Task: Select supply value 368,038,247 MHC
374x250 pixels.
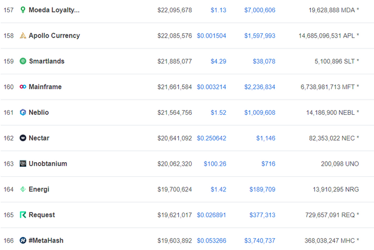Action: click(330, 241)
